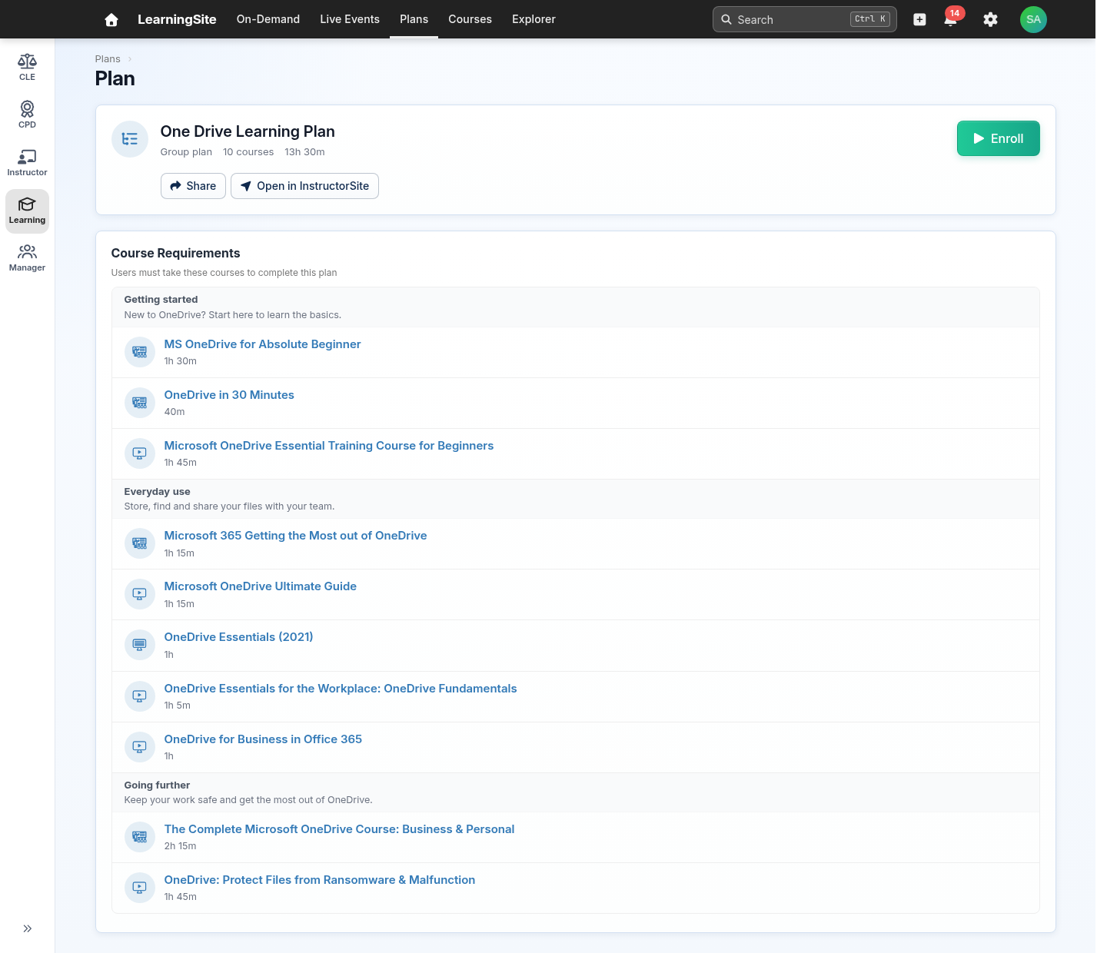Image resolution: width=1107 pixels, height=953 pixels.
Task: Enroll in the One Drive Learning Plan
Action: pos(998,138)
